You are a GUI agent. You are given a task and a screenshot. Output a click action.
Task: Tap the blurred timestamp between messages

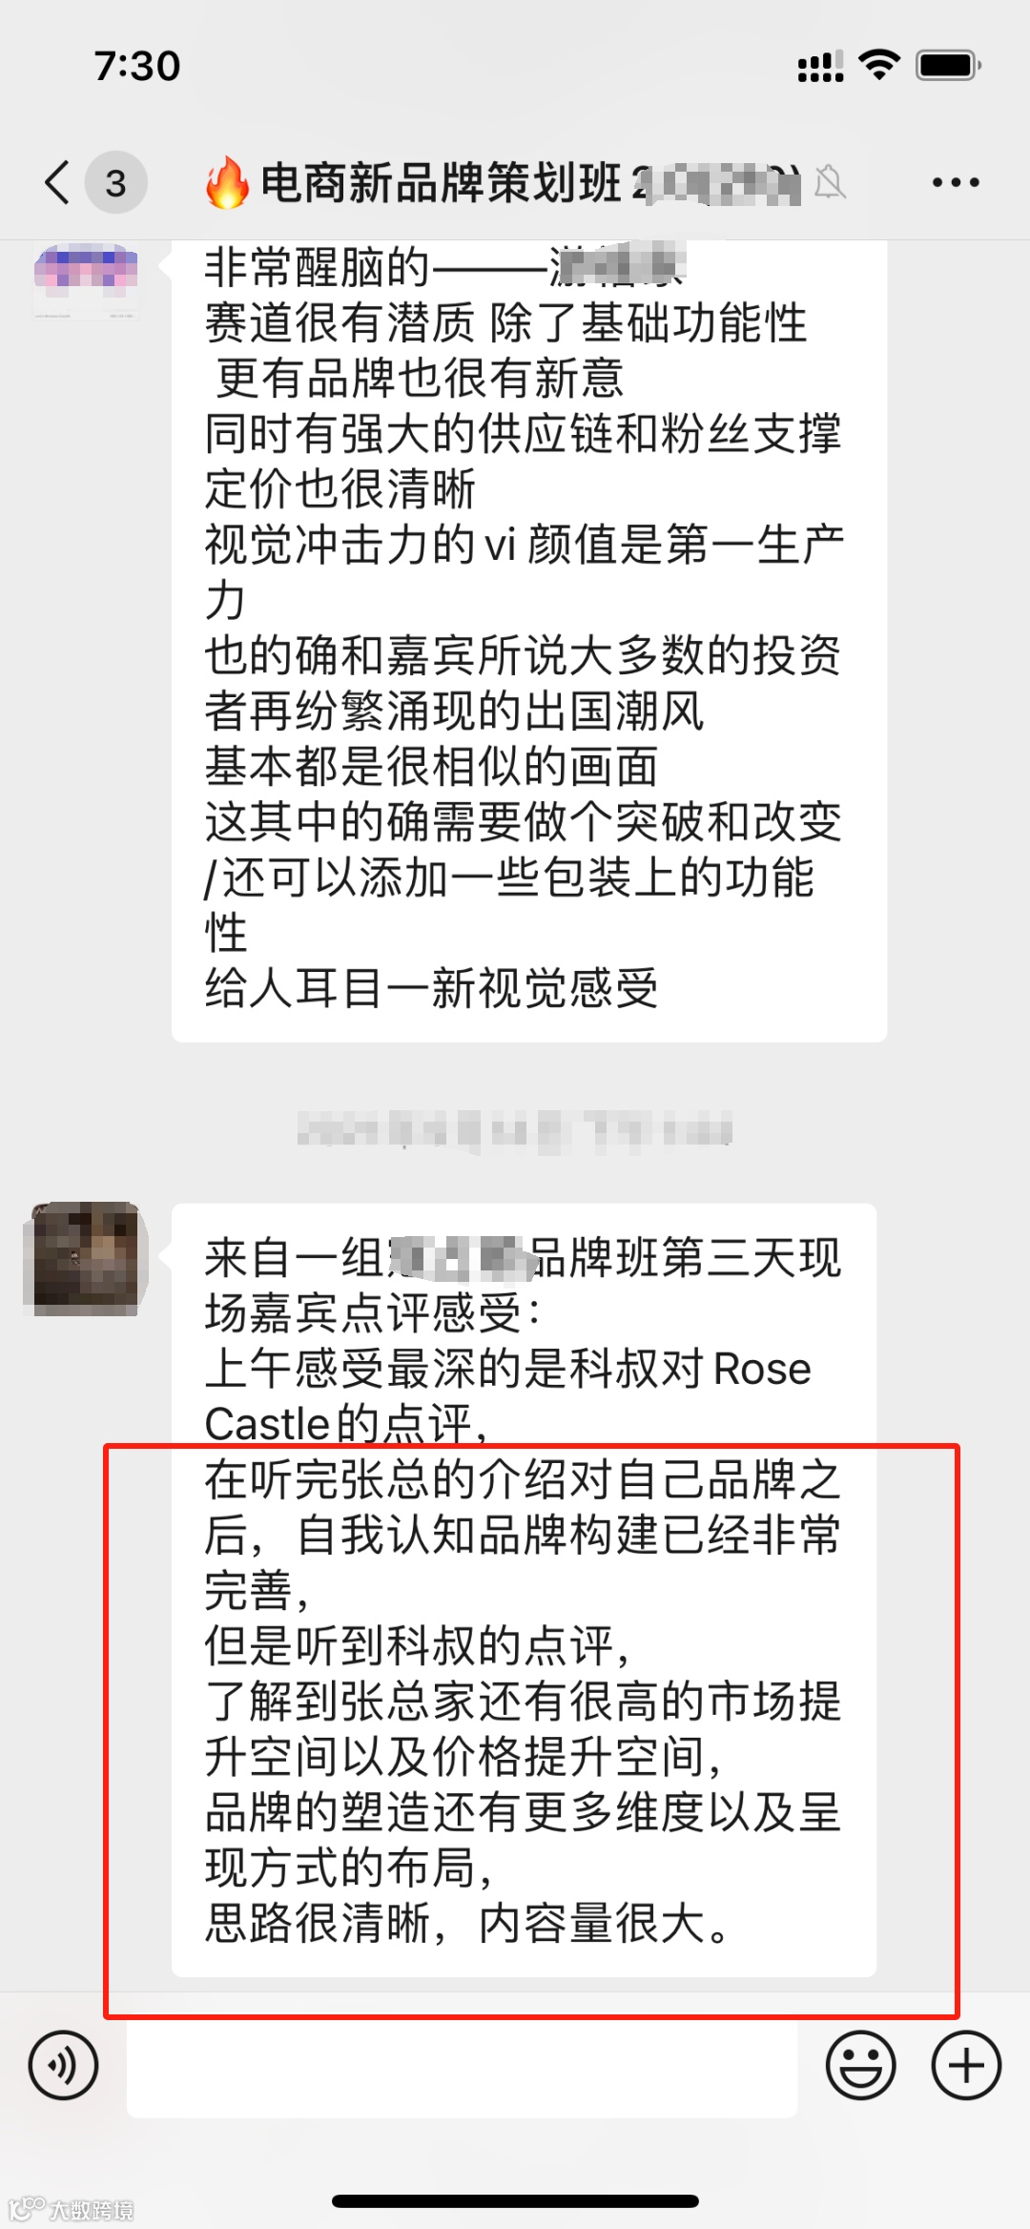515,1129
